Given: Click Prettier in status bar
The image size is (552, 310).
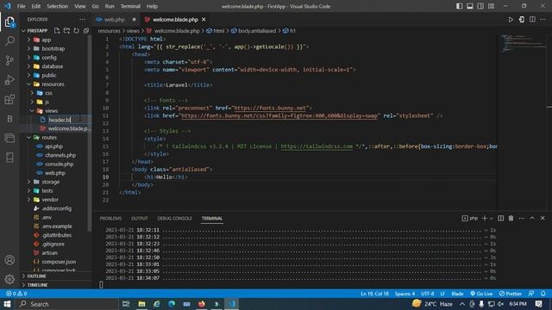Looking at the screenshot, I should [511, 294].
